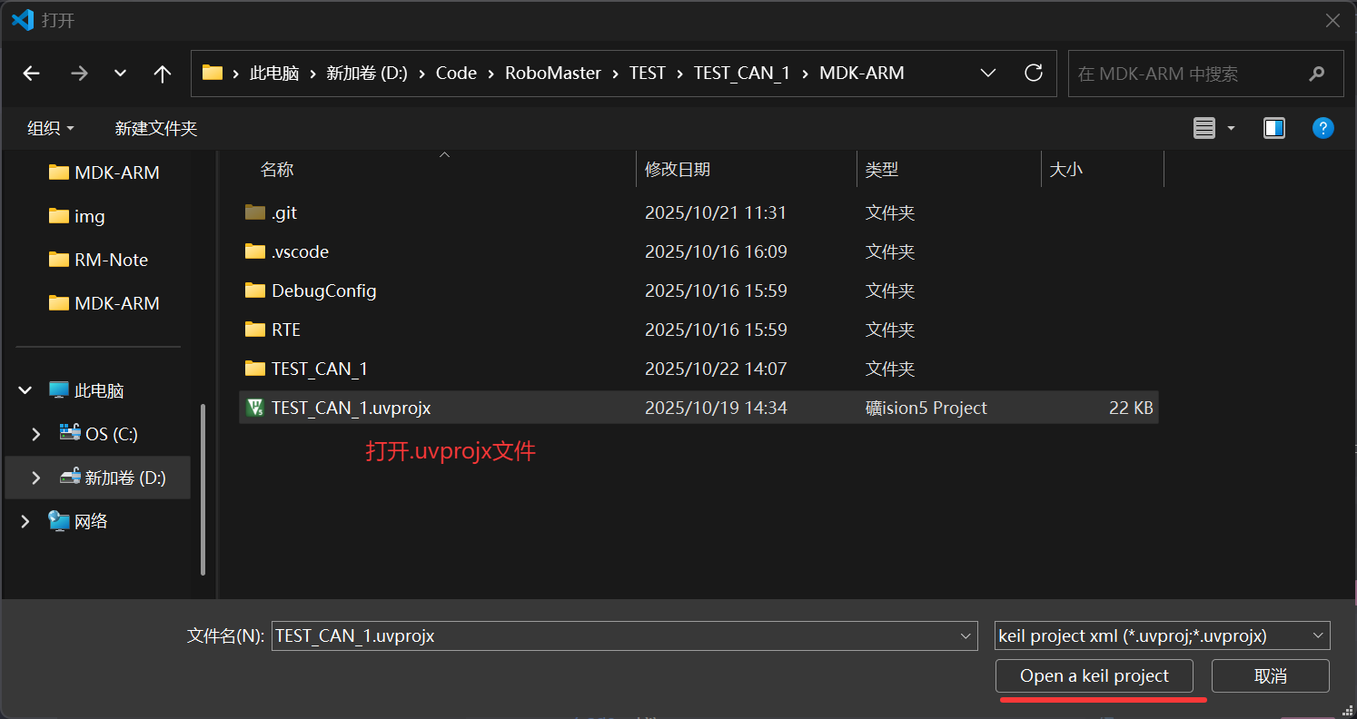Go up one folder level arrow
Viewport: 1357px width, 719px height.
pyautogui.click(x=163, y=74)
